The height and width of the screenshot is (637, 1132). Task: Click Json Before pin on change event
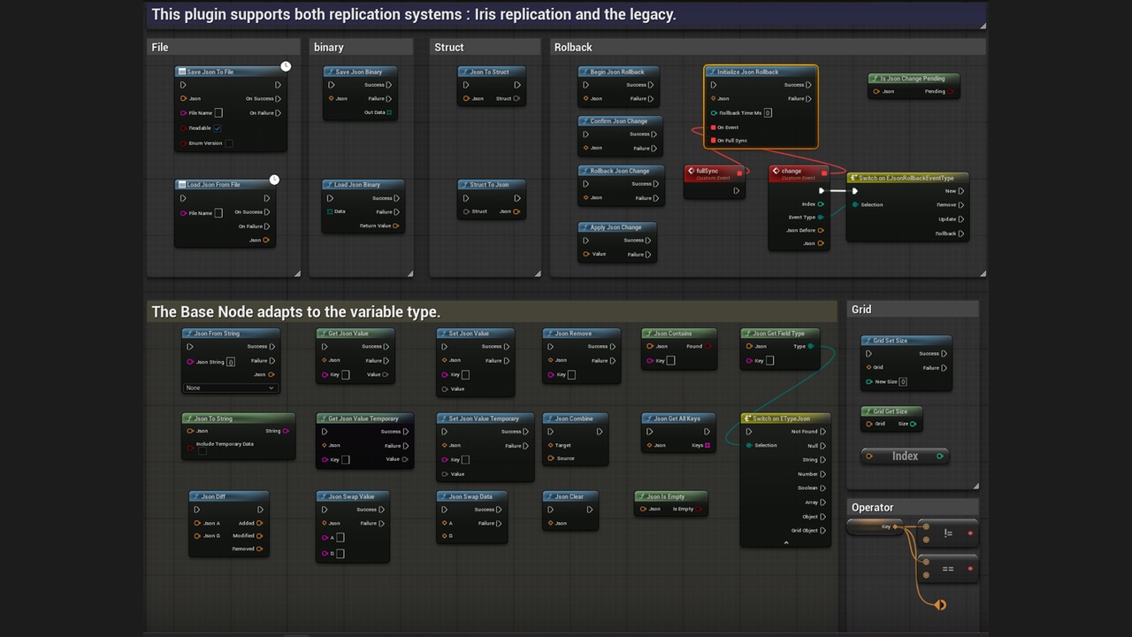coord(821,230)
